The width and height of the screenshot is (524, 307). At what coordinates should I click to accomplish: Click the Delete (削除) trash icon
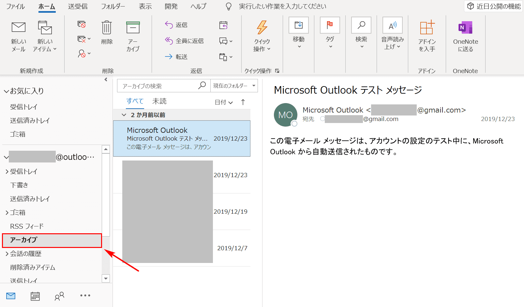coord(107,28)
